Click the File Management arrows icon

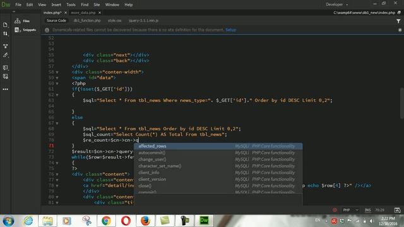(5, 33)
